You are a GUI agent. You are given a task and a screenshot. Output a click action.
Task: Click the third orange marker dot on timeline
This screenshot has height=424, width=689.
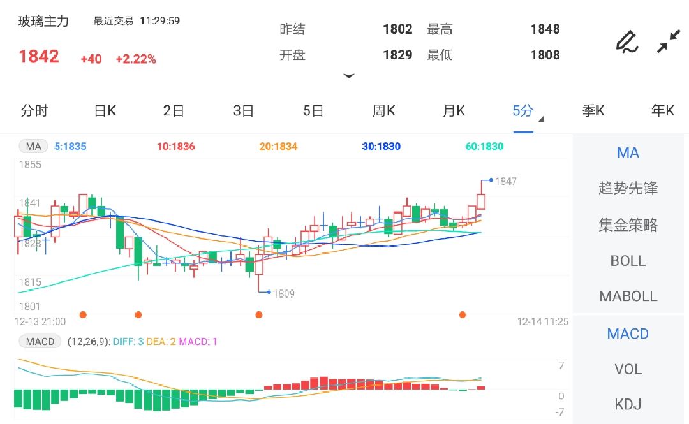click(x=259, y=314)
